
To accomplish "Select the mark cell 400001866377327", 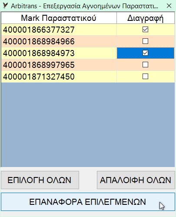I will (59, 30).
